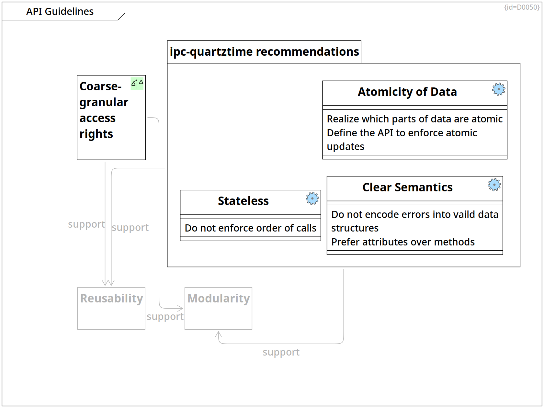Click the Atomicity of Data title
544x408 pixels.
pos(407,92)
